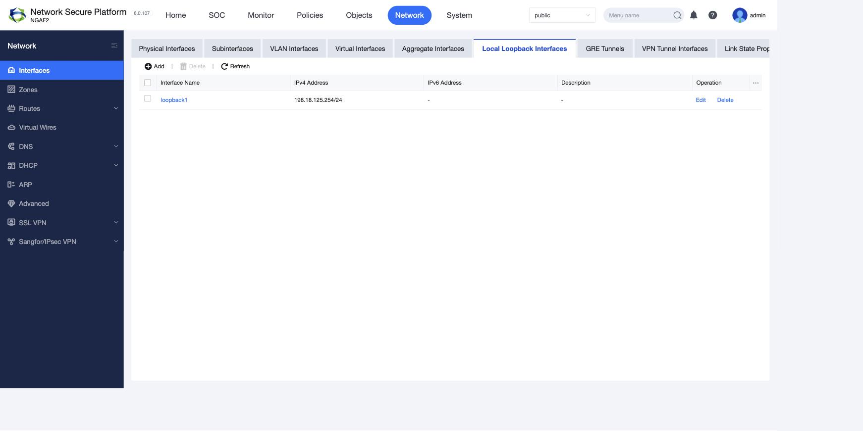Click the Description column header
Image resolution: width=863 pixels, height=431 pixels.
coord(625,83)
